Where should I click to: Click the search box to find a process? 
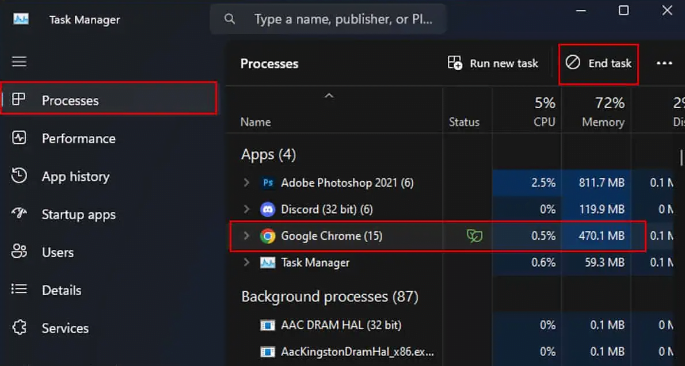(328, 19)
